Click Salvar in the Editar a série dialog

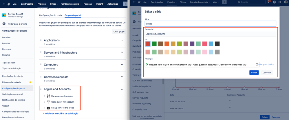pos(254,72)
